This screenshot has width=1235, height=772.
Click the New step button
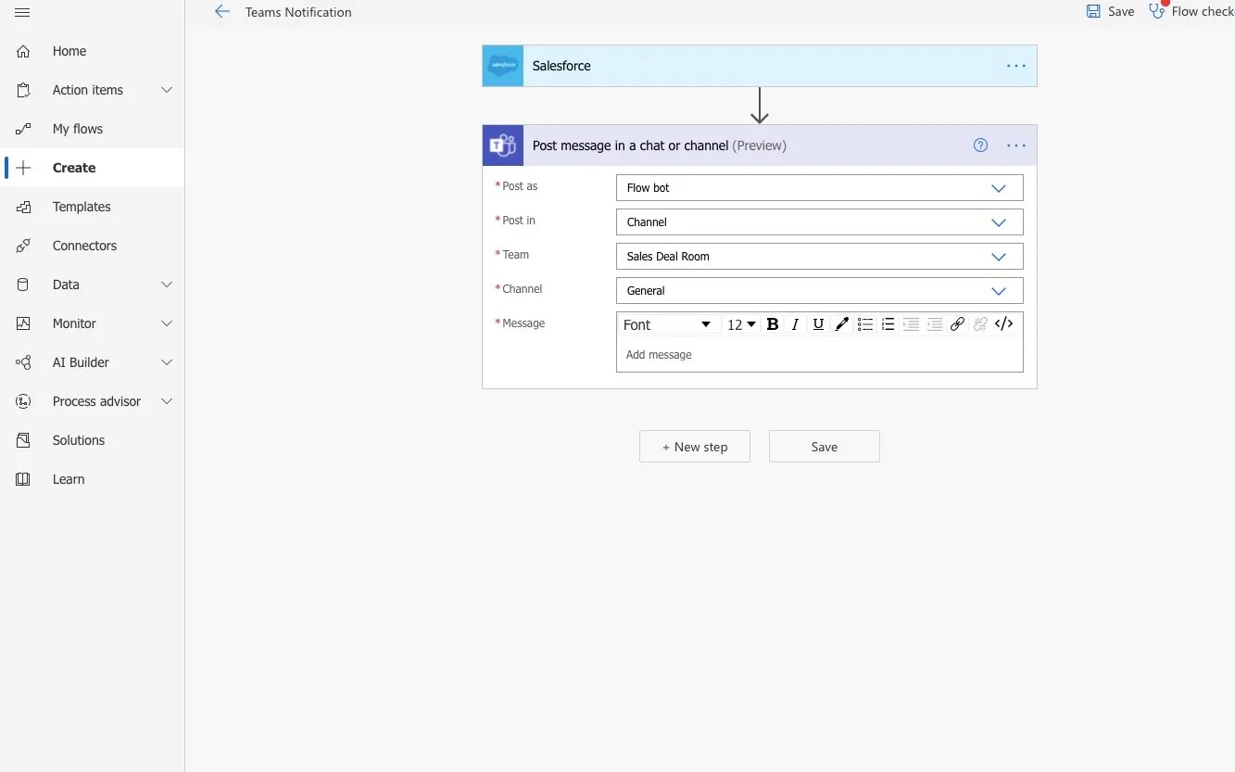coord(695,447)
